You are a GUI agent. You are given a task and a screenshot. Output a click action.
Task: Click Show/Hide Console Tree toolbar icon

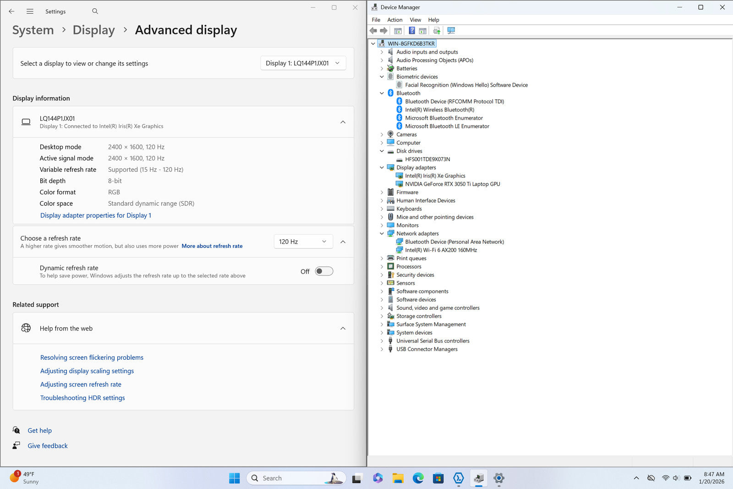tap(398, 31)
